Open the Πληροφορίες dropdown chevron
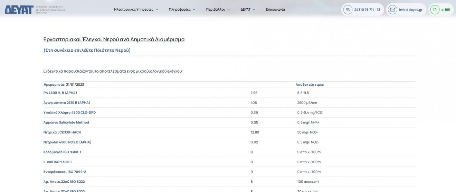 (194, 10)
